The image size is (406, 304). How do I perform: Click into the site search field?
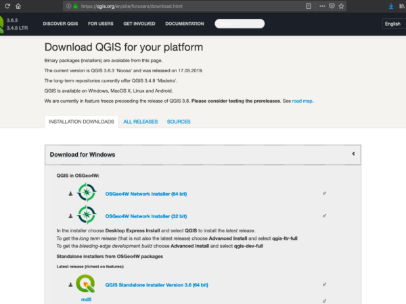[240, 24]
